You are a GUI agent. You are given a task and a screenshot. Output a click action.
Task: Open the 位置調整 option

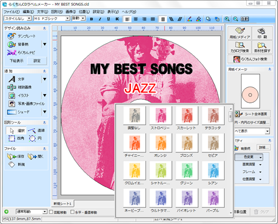pos(251,179)
